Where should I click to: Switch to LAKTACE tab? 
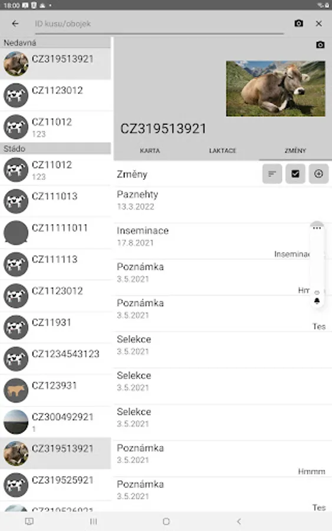pyautogui.click(x=222, y=150)
